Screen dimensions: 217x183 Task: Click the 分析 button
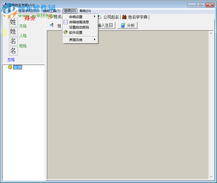[x=127, y=25]
